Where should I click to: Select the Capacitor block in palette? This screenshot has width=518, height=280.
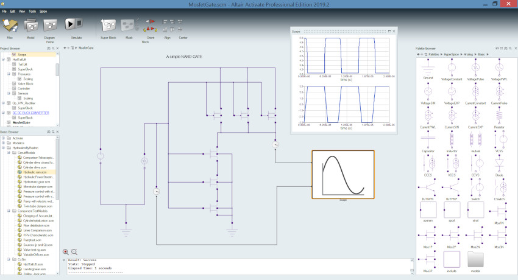click(428, 139)
